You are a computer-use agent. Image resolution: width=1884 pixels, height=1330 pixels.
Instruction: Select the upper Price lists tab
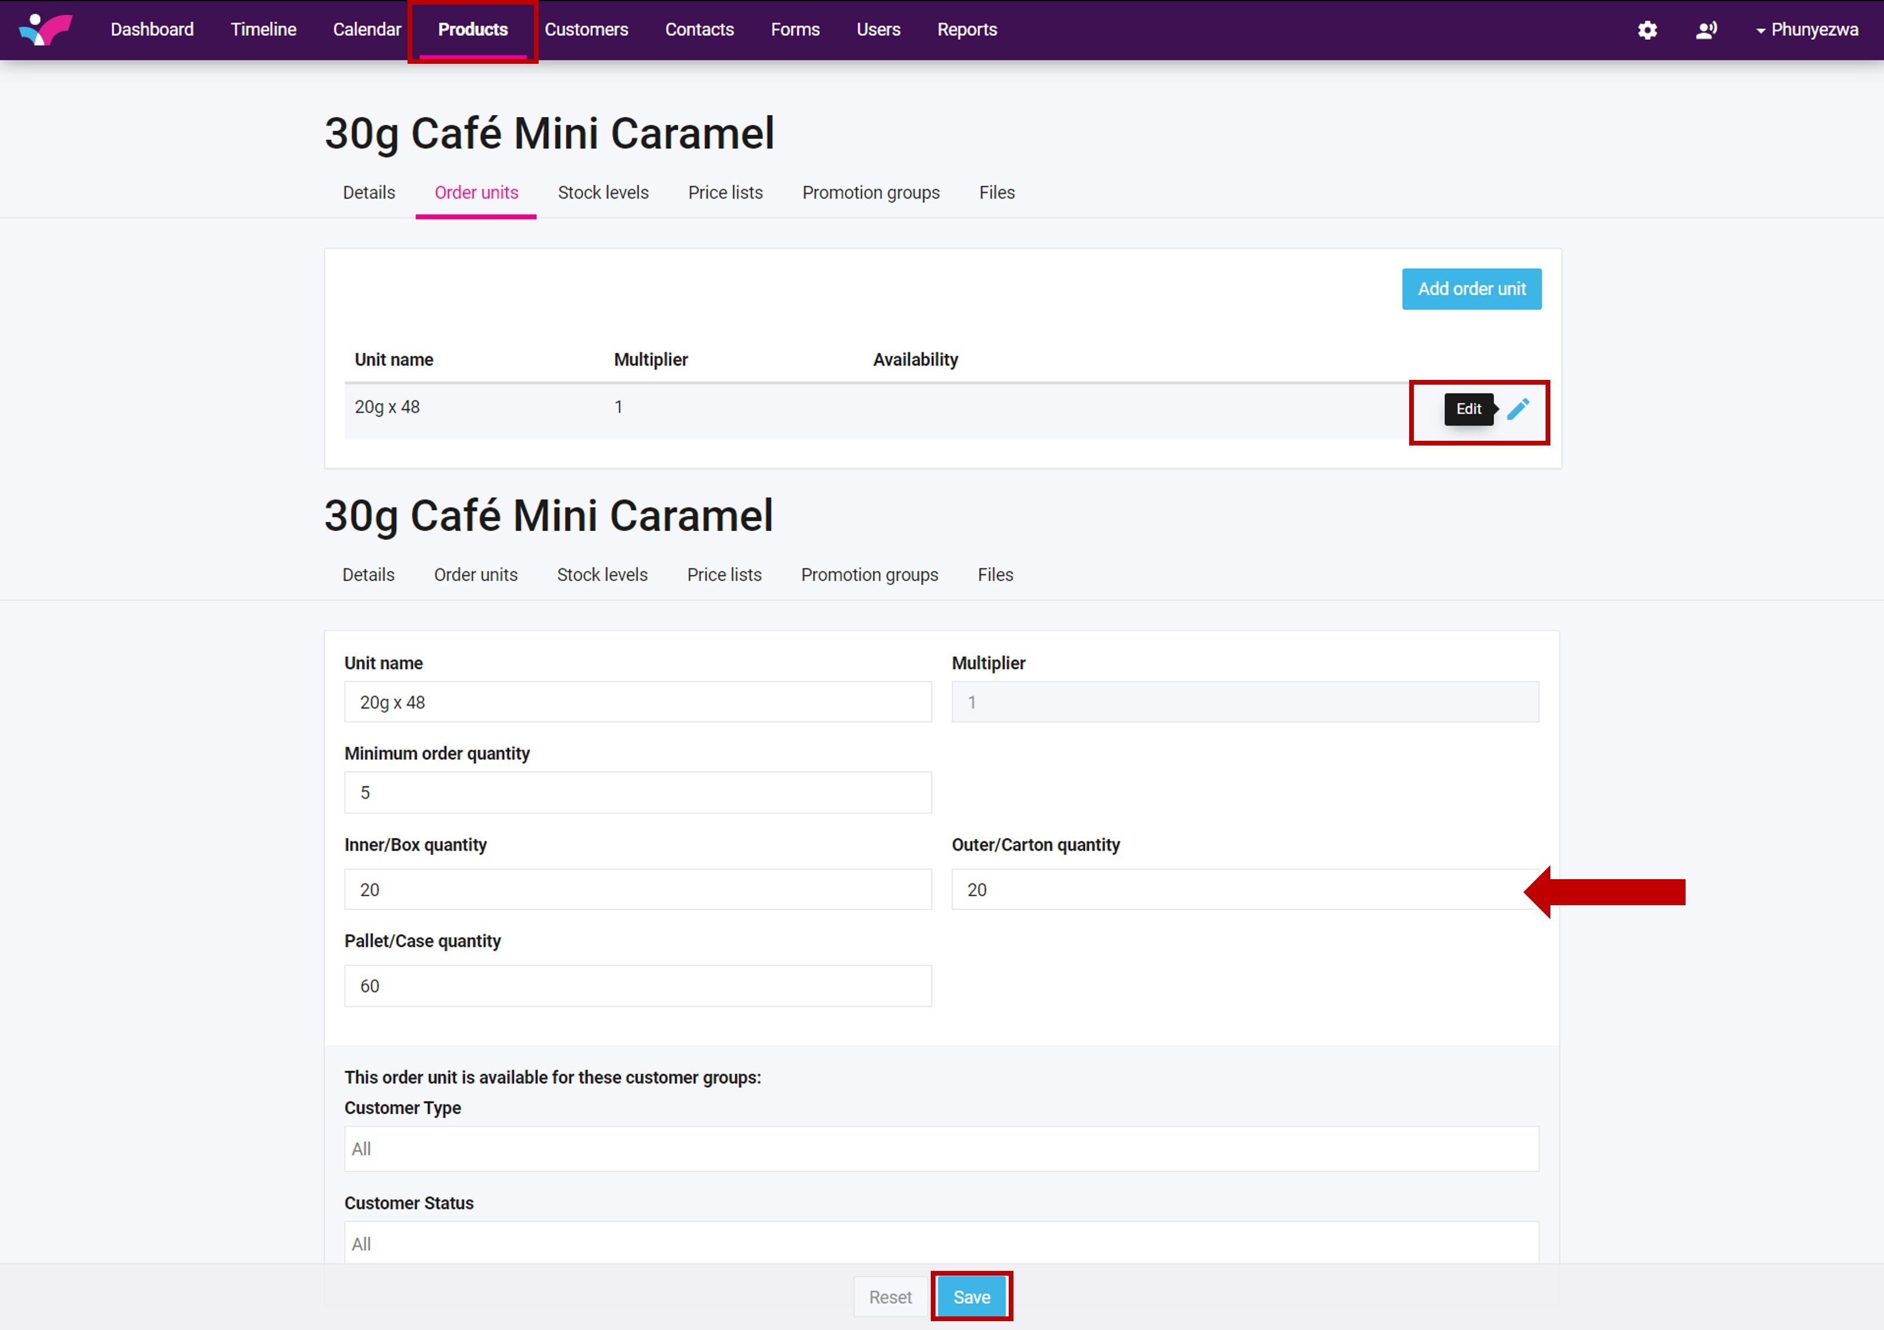point(725,192)
